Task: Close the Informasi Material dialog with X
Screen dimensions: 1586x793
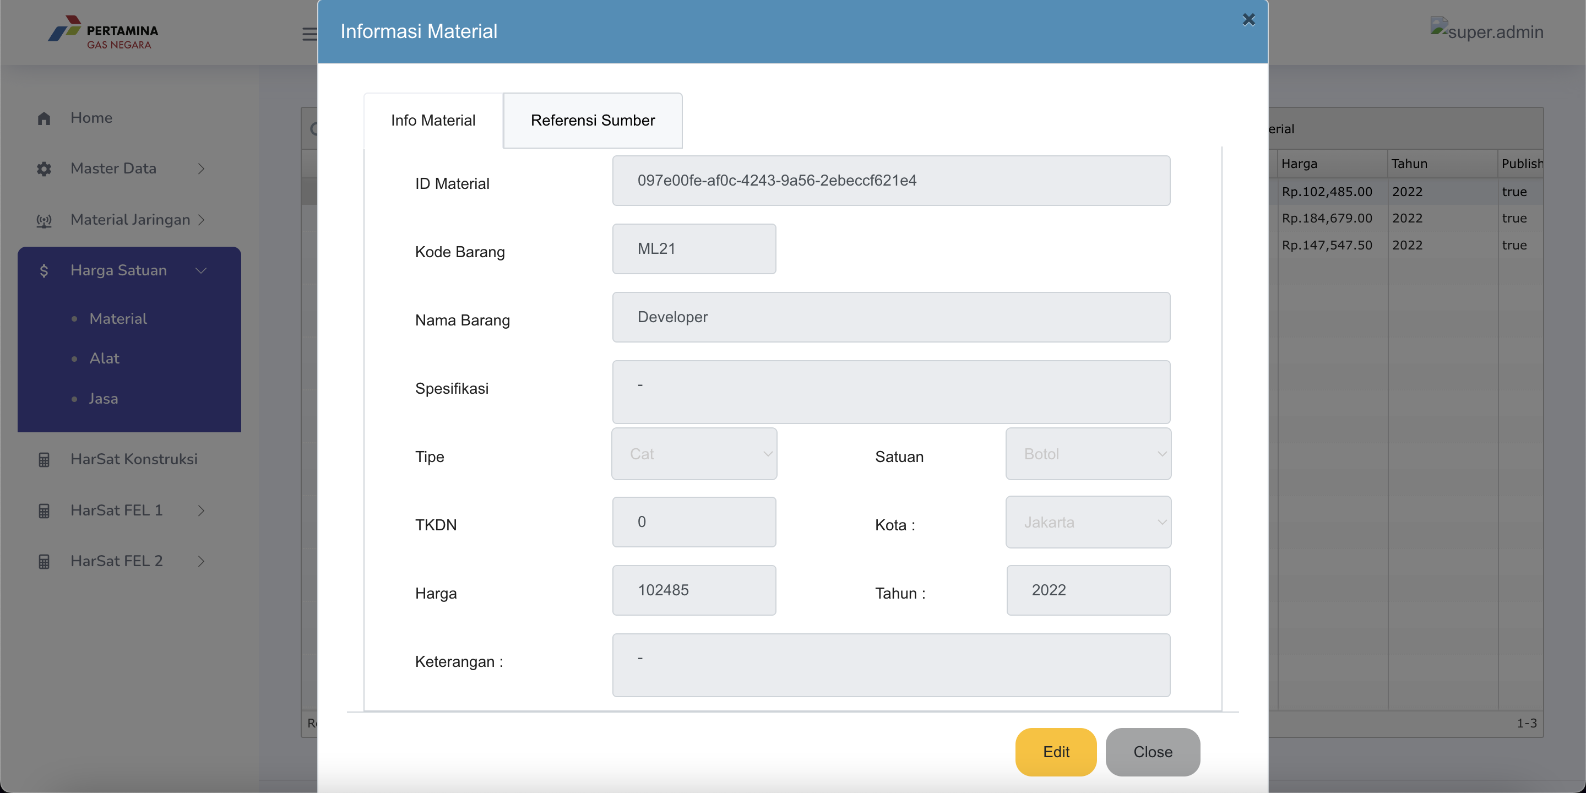Action: (x=1248, y=20)
